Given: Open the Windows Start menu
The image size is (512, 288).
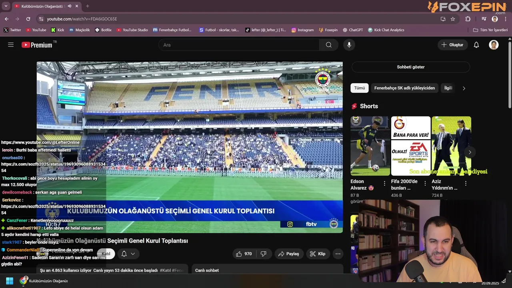Looking at the screenshot, I should (x=10, y=281).
